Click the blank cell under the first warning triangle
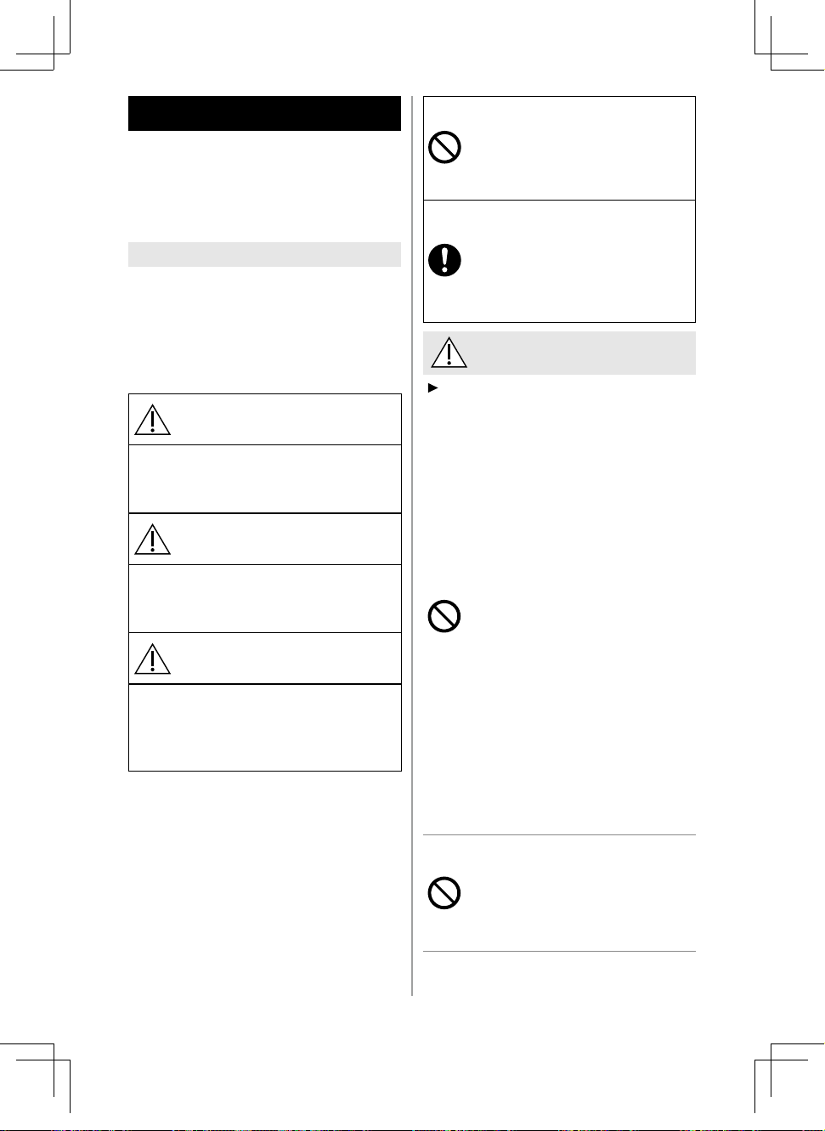The width and height of the screenshot is (825, 1131). coord(264,478)
